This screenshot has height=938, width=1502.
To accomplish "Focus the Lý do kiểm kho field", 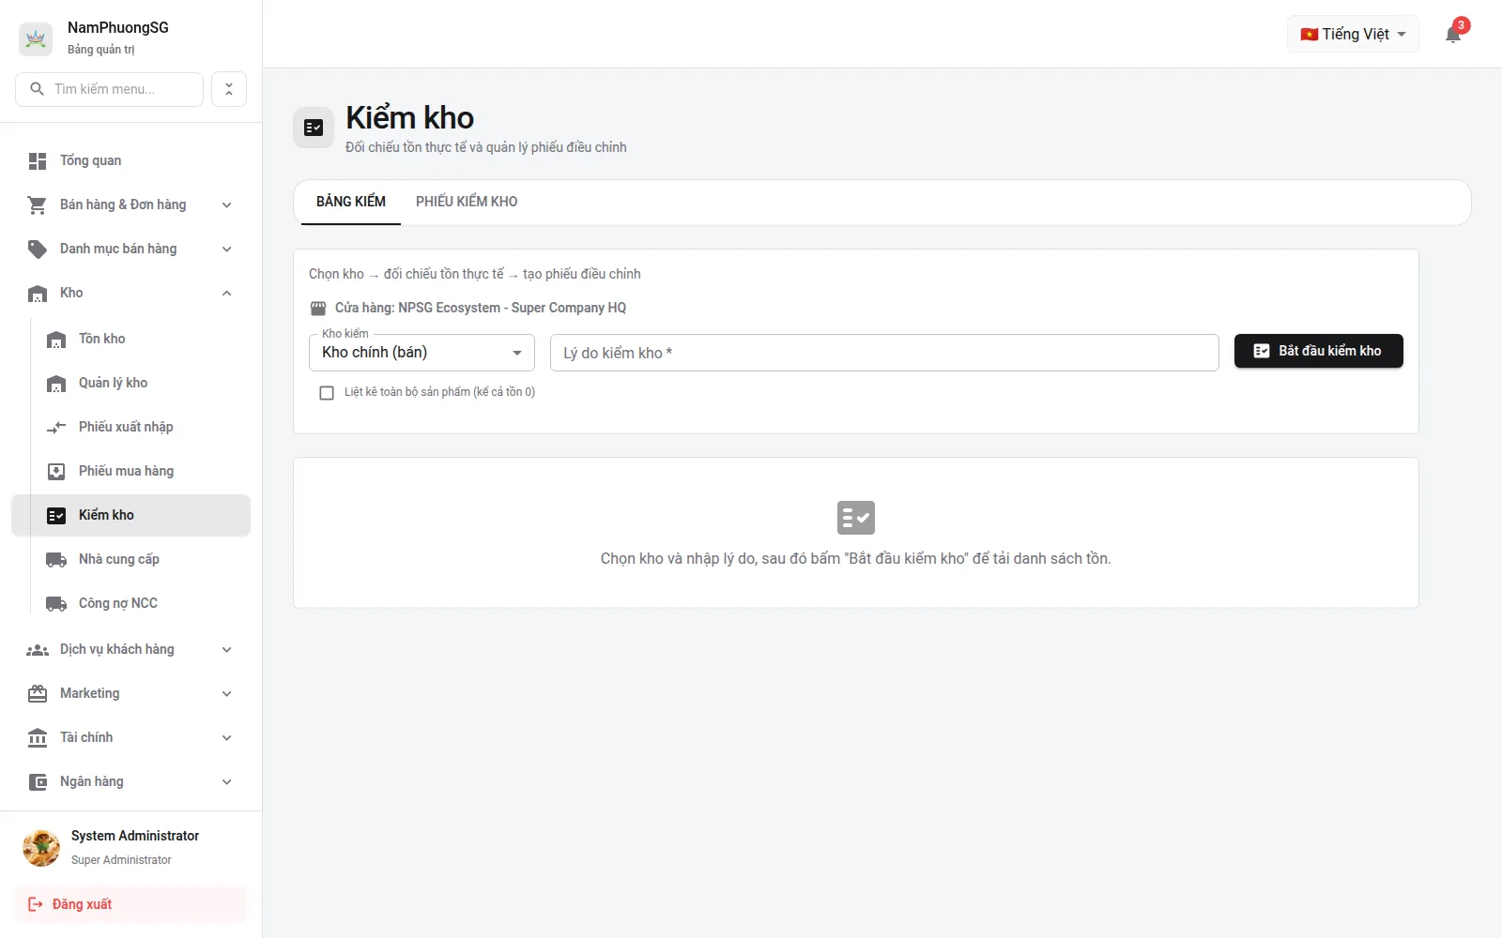I will coord(884,353).
